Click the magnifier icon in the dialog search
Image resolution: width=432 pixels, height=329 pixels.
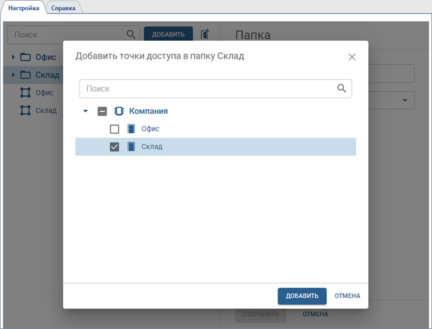click(342, 88)
